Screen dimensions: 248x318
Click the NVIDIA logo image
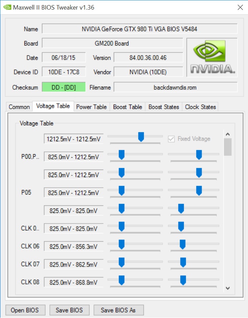point(212,57)
